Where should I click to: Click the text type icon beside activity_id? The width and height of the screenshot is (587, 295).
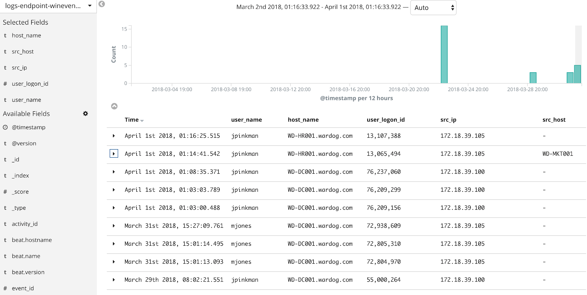point(5,224)
